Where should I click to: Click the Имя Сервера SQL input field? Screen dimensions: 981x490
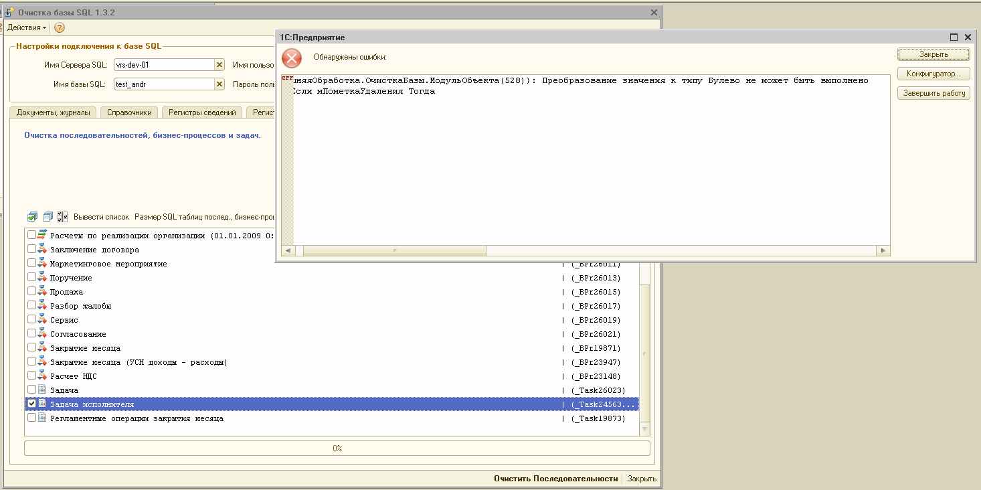[163, 65]
